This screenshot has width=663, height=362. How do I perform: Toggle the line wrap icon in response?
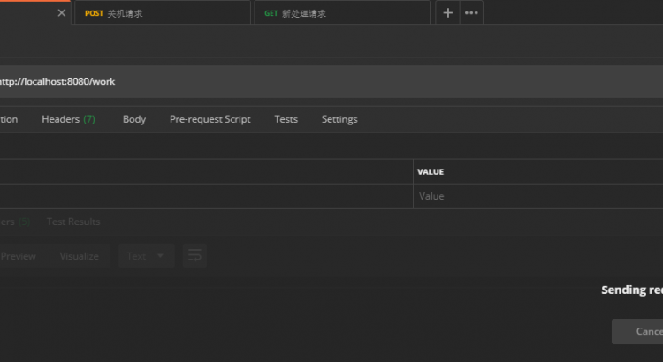[194, 256]
